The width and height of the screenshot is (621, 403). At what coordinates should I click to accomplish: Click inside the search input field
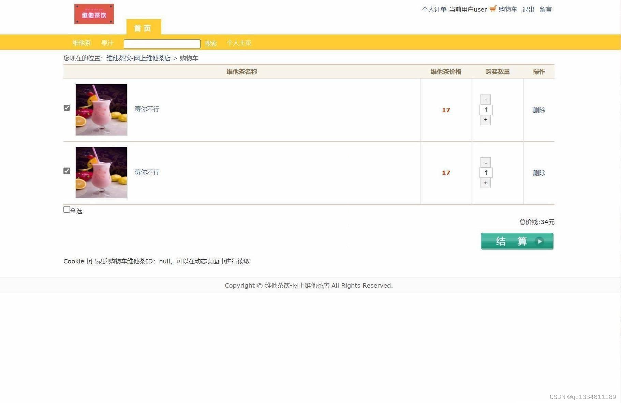(162, 43)
